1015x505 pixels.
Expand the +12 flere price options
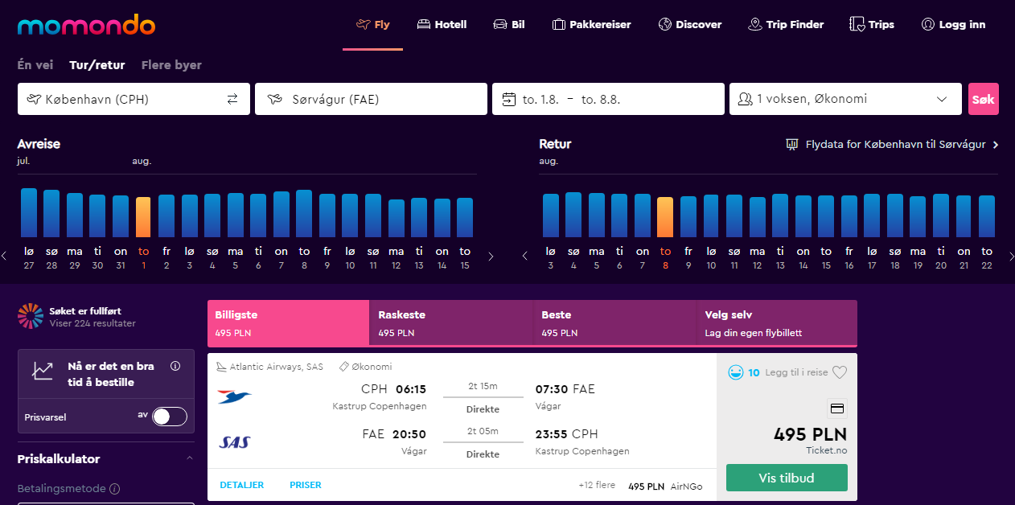596,486
